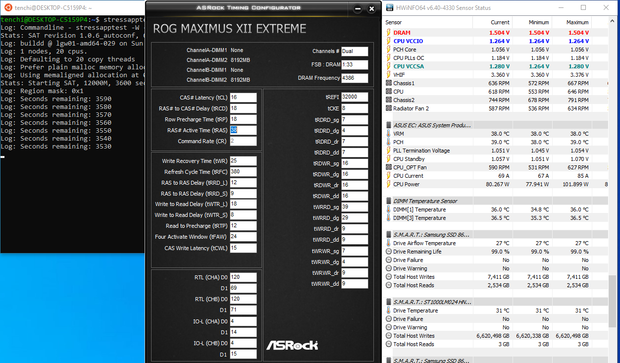Click the Refresh Cycle Time (tRFC) field
Screen dimensions: 620x363
tap(243, 172)
